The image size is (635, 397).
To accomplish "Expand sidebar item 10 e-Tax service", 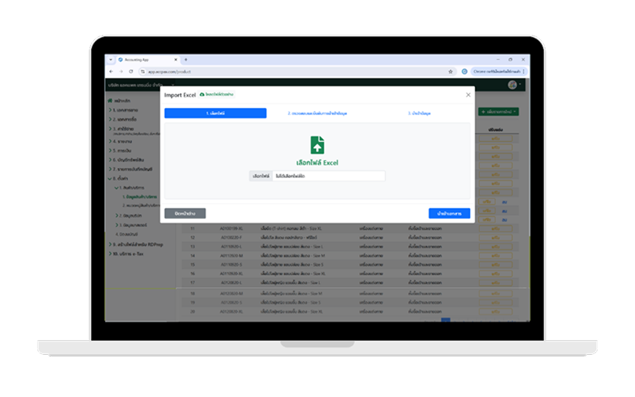I will point(126,254).
